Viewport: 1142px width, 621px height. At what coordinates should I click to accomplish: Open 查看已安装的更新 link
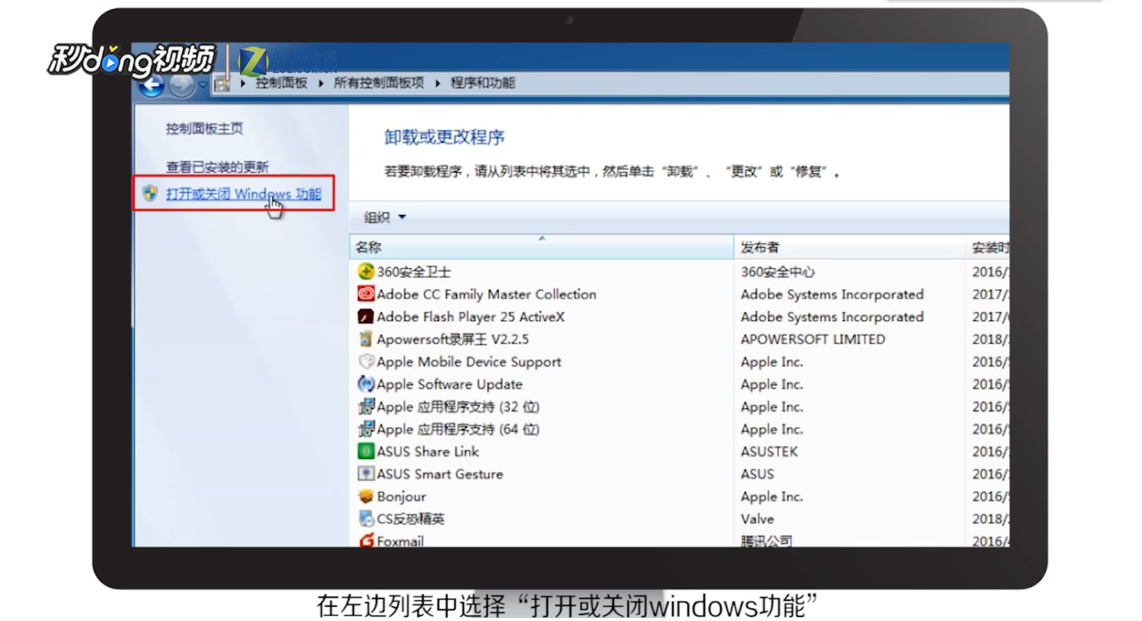217,167
